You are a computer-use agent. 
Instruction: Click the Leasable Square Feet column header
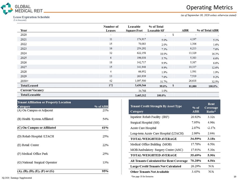134,28
